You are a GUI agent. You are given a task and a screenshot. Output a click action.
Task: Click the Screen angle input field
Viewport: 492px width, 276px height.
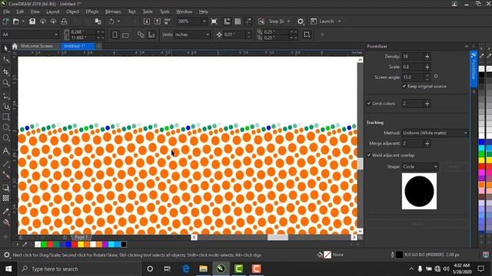coord(413,77)
